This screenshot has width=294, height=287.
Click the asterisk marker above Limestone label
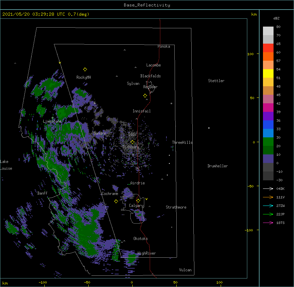pos(52,118)
